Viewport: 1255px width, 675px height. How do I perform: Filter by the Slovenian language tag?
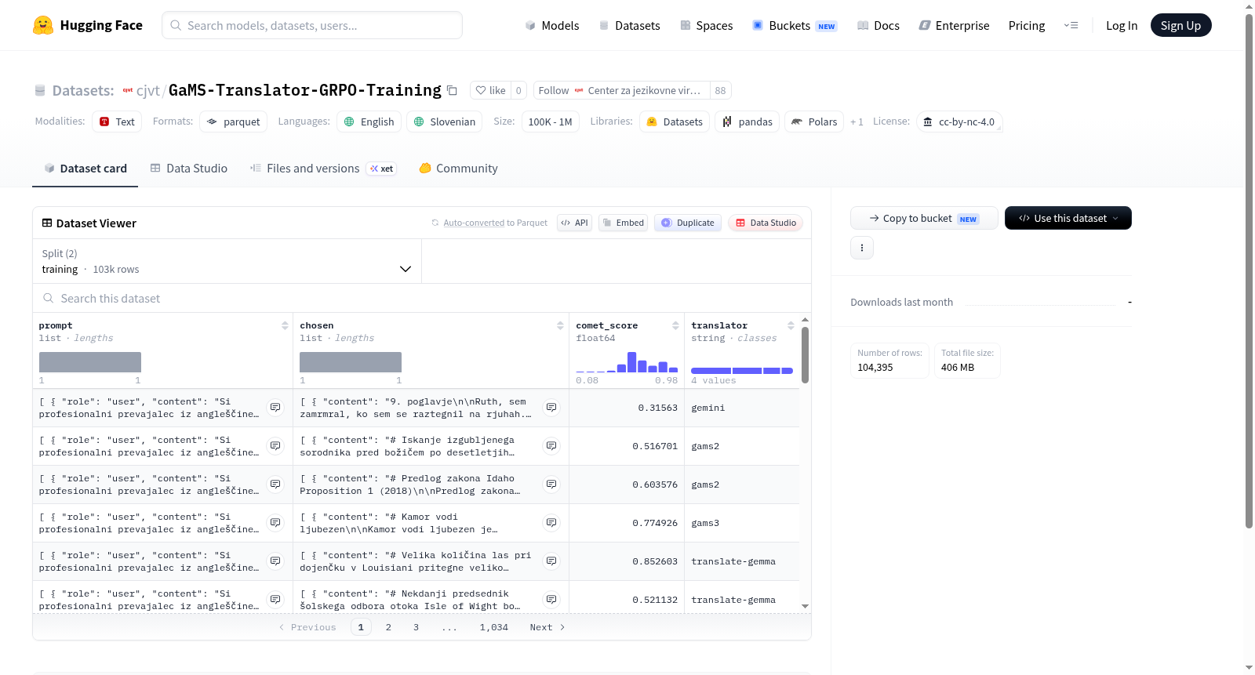[x=445, y=122]
